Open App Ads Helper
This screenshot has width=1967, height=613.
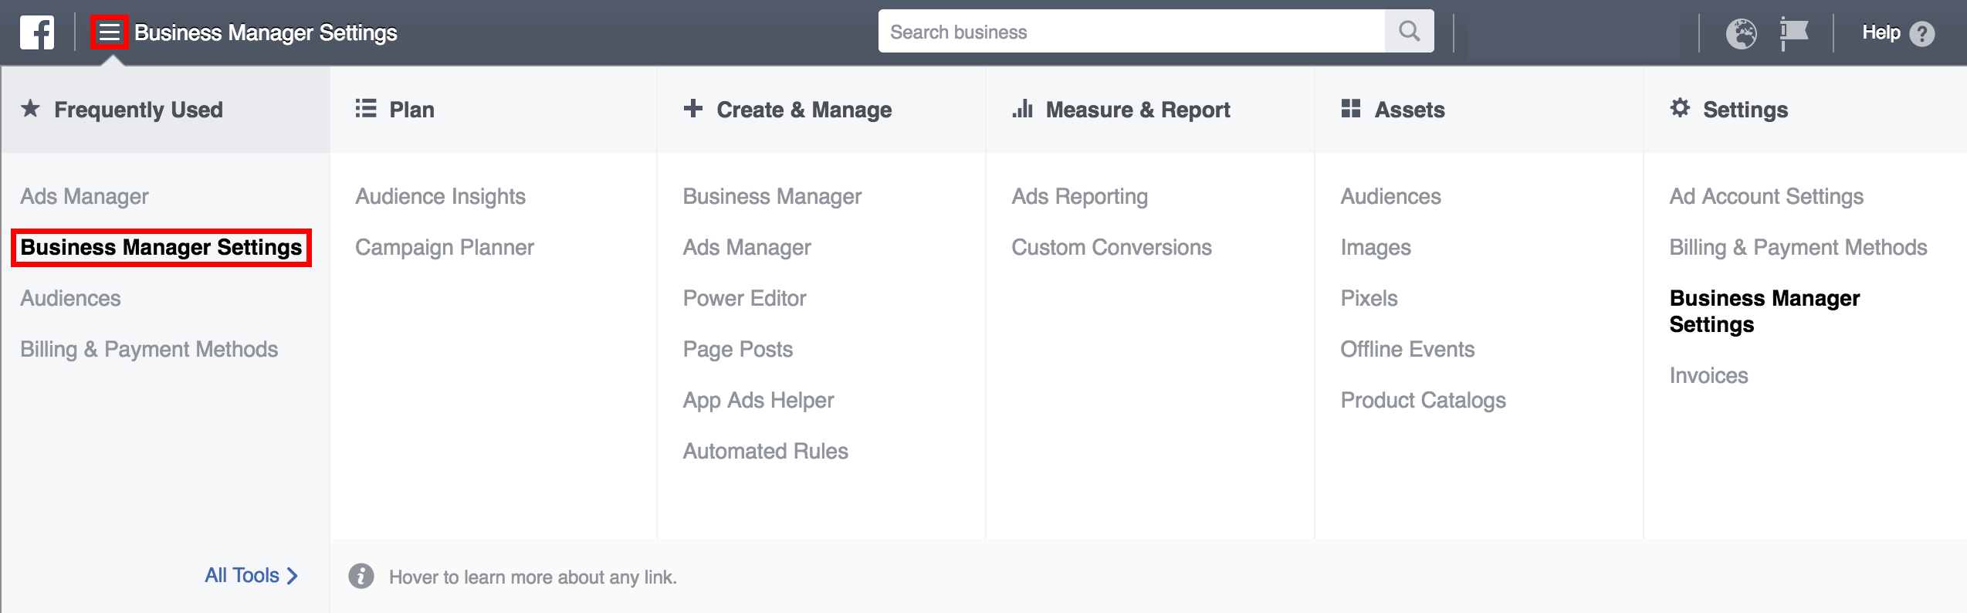[x=758, y=401]
